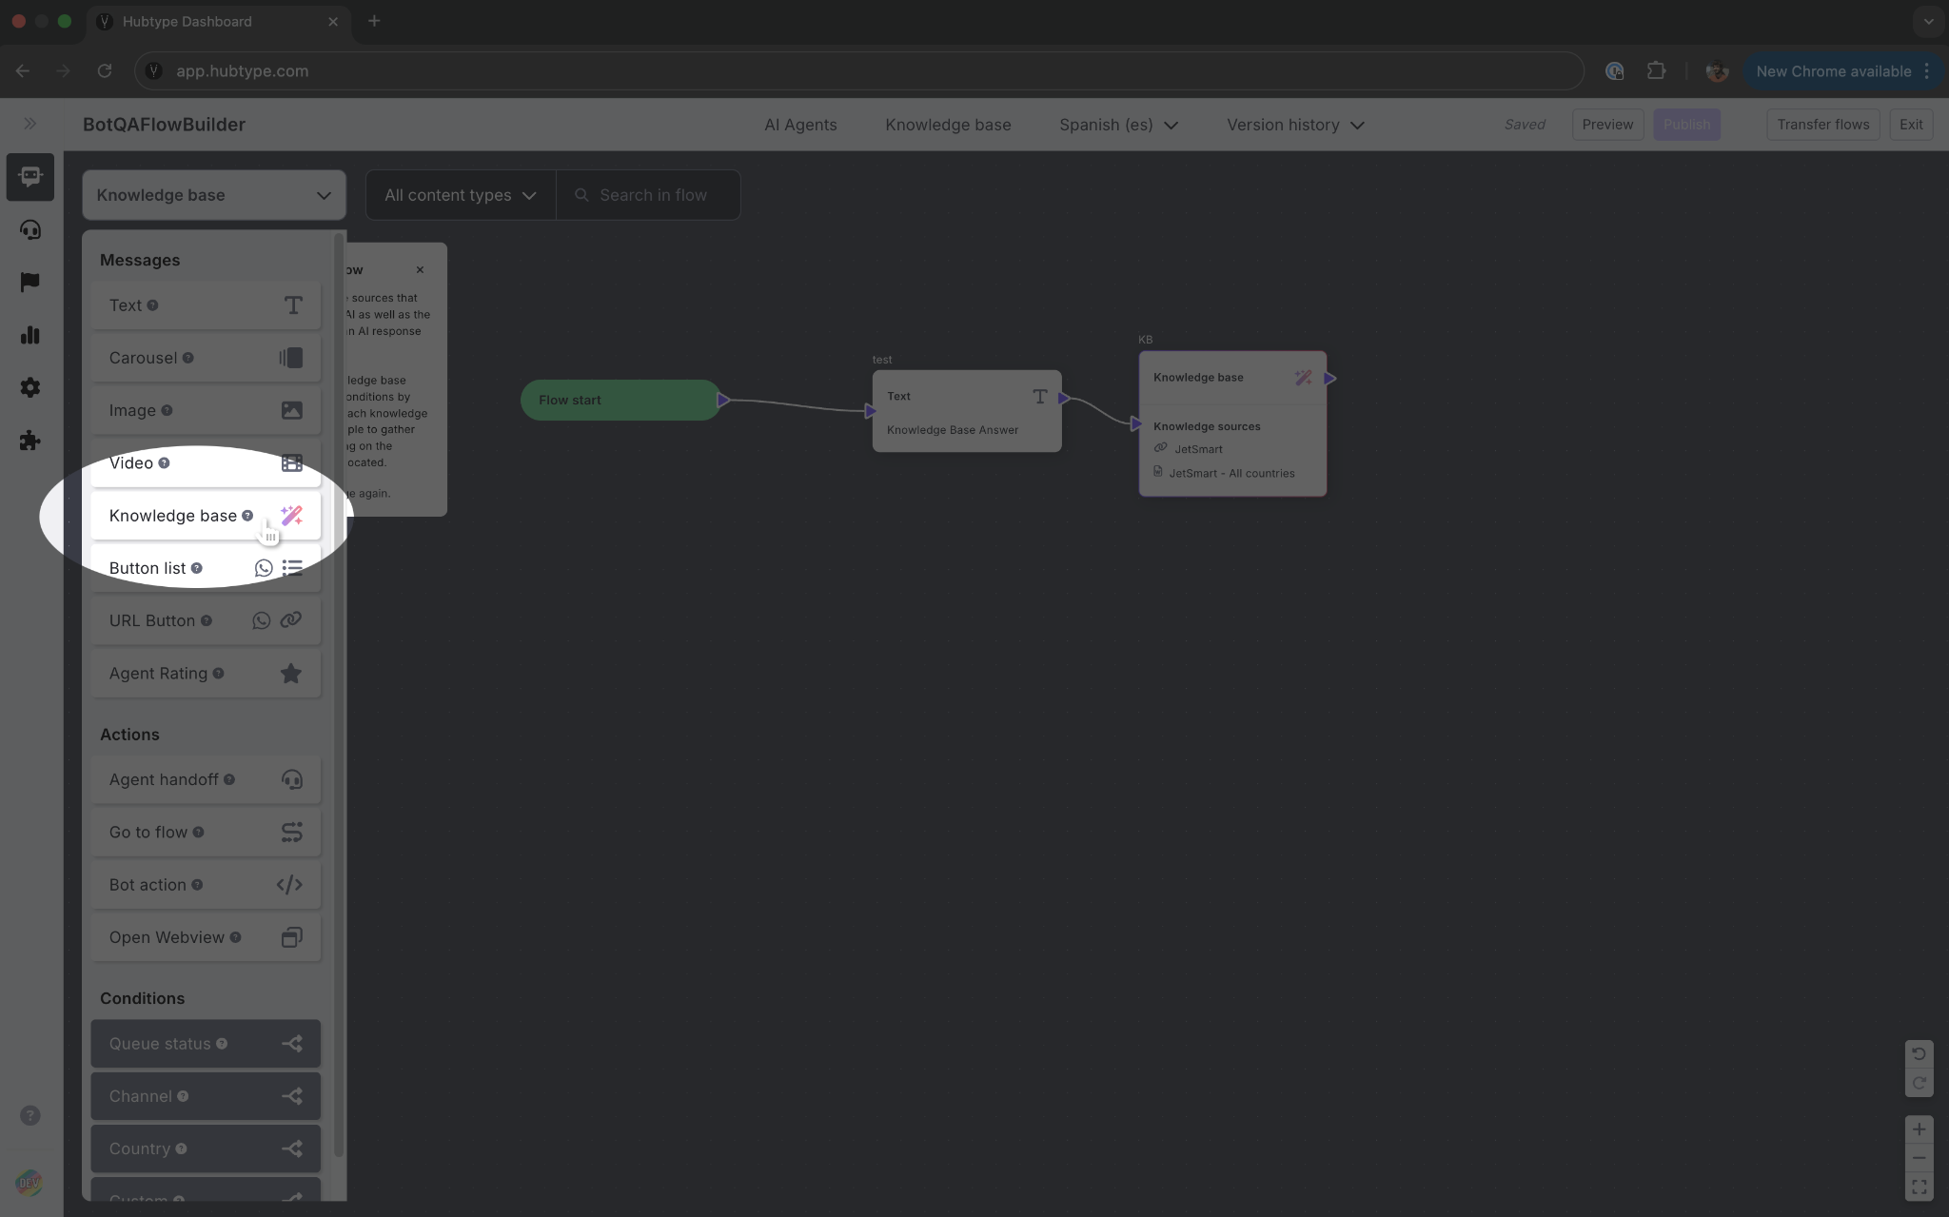
Task: Open the headset support icon in sidebar
Action: (30, 230)
